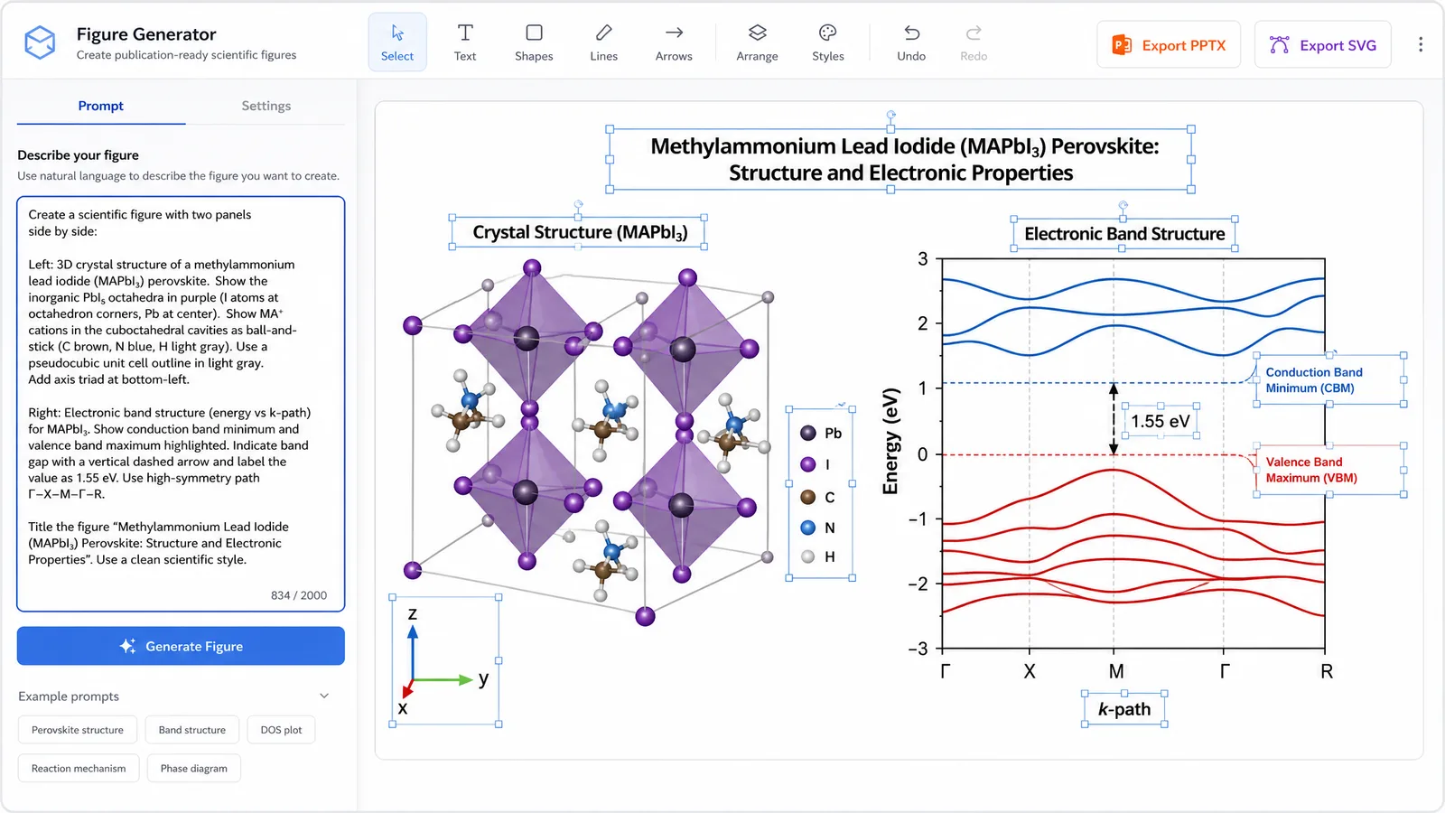Click inside the figure description text box
This screenshot has height=813, width=1445.
pyautogui.click(x=181, y=404)
